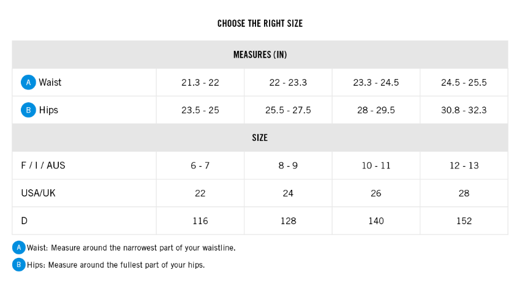525x283 pixels.
Task: Click the CHOOSE THE RIGHT SIZE heading
Action: (260, 24)
